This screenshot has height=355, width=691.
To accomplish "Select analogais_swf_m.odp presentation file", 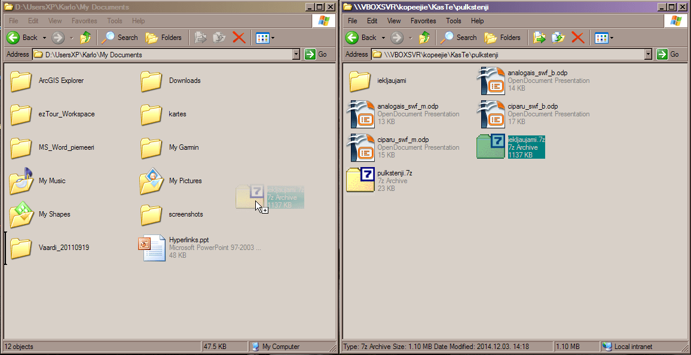I will pos(403,114).
